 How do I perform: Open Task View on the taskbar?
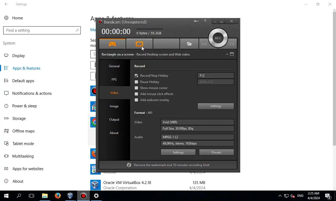point(31,196)
